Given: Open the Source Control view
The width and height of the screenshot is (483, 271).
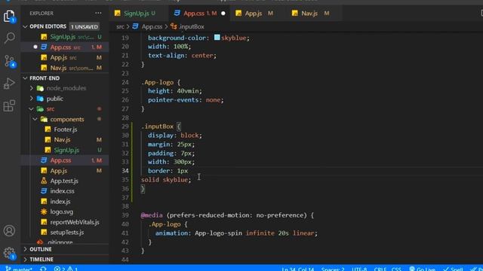Looking at the screenshot, I should (9, 61).
